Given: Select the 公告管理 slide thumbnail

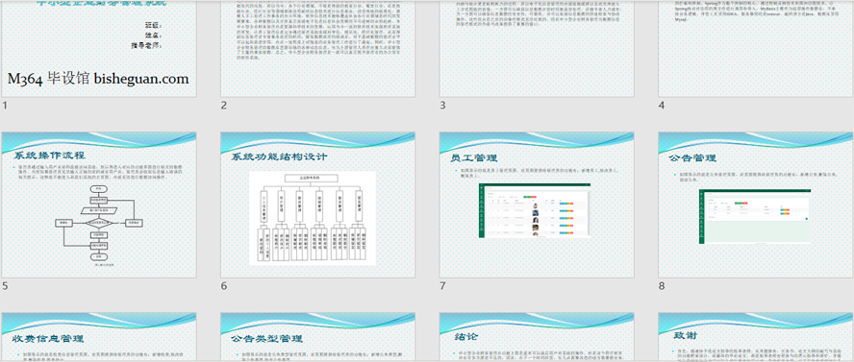Looking at the screenshot, I should (x=756, y=205).
